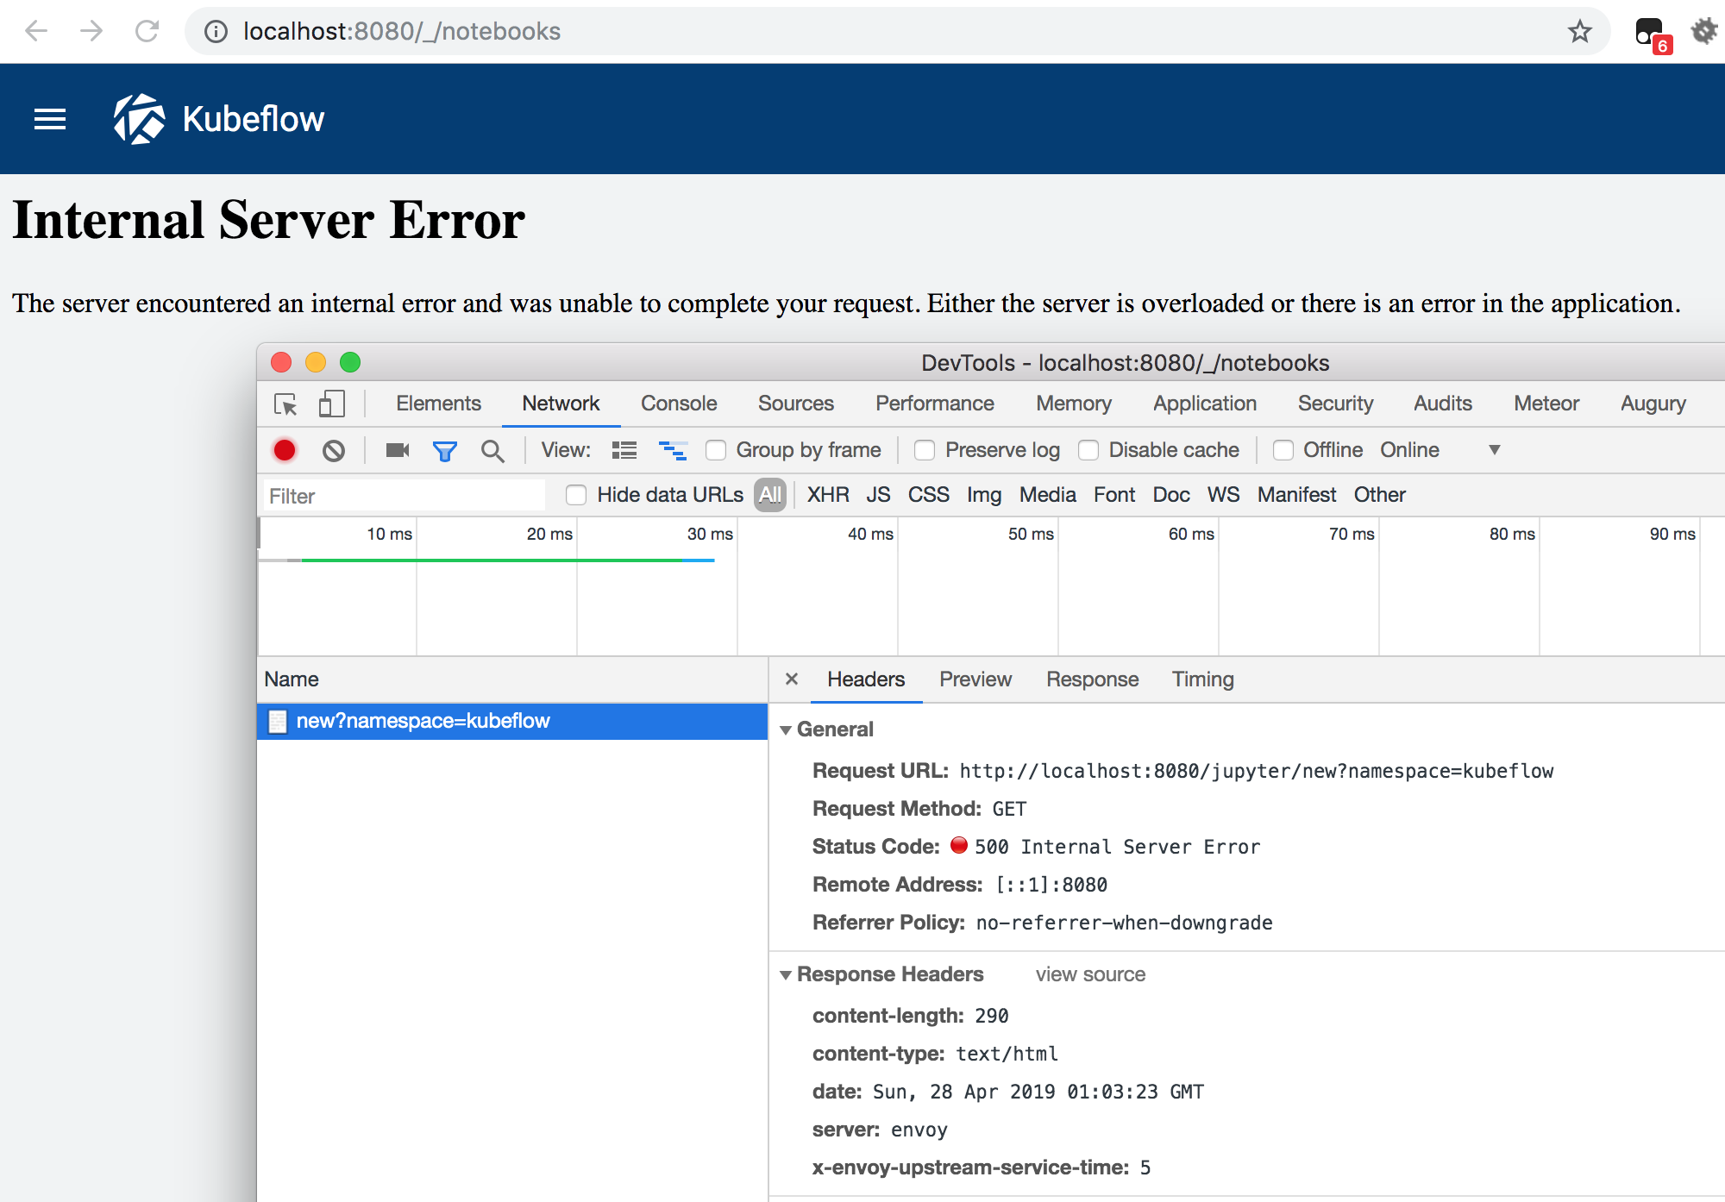Use large request rows view icon

(624, 450)
